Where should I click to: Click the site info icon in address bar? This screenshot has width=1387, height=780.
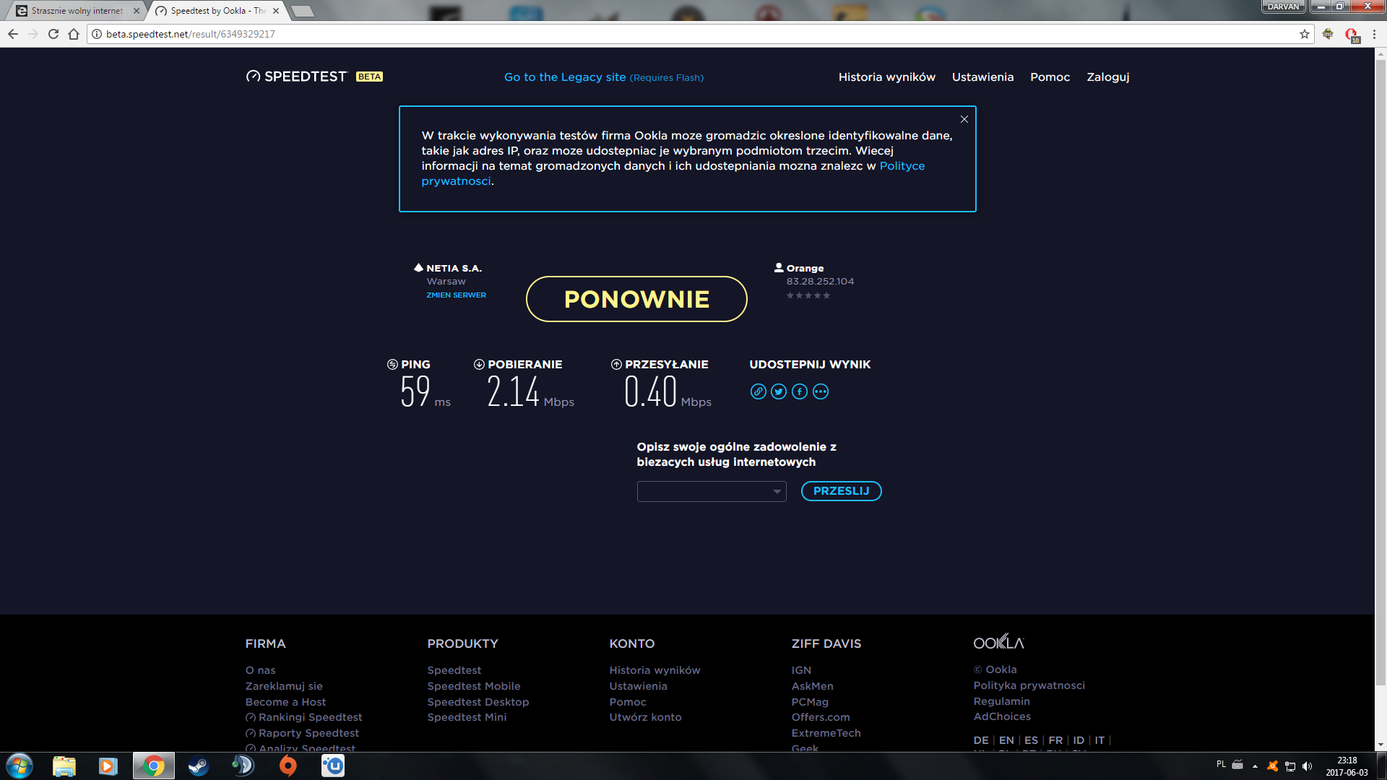[97, 34]
